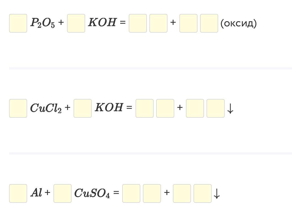
Task: Click first product formula box in CuCl2 equation
Action: coord(165,108)
